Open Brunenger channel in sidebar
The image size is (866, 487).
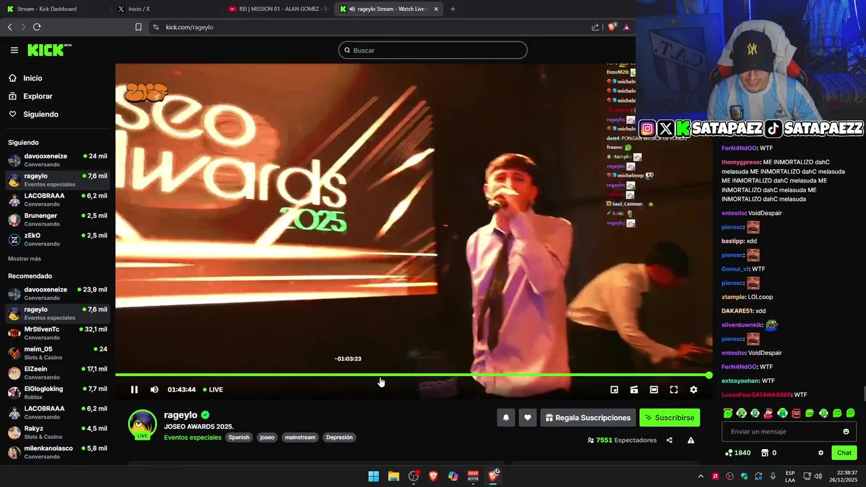click(x=58, y=219)
